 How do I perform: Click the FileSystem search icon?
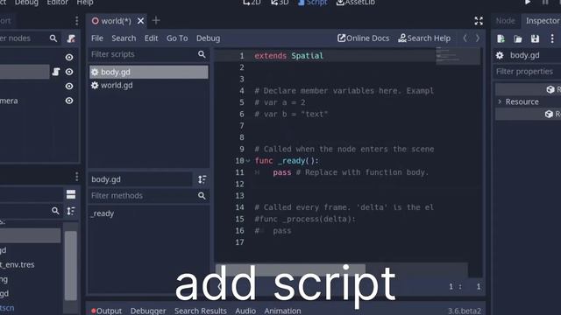click(55, 211)
